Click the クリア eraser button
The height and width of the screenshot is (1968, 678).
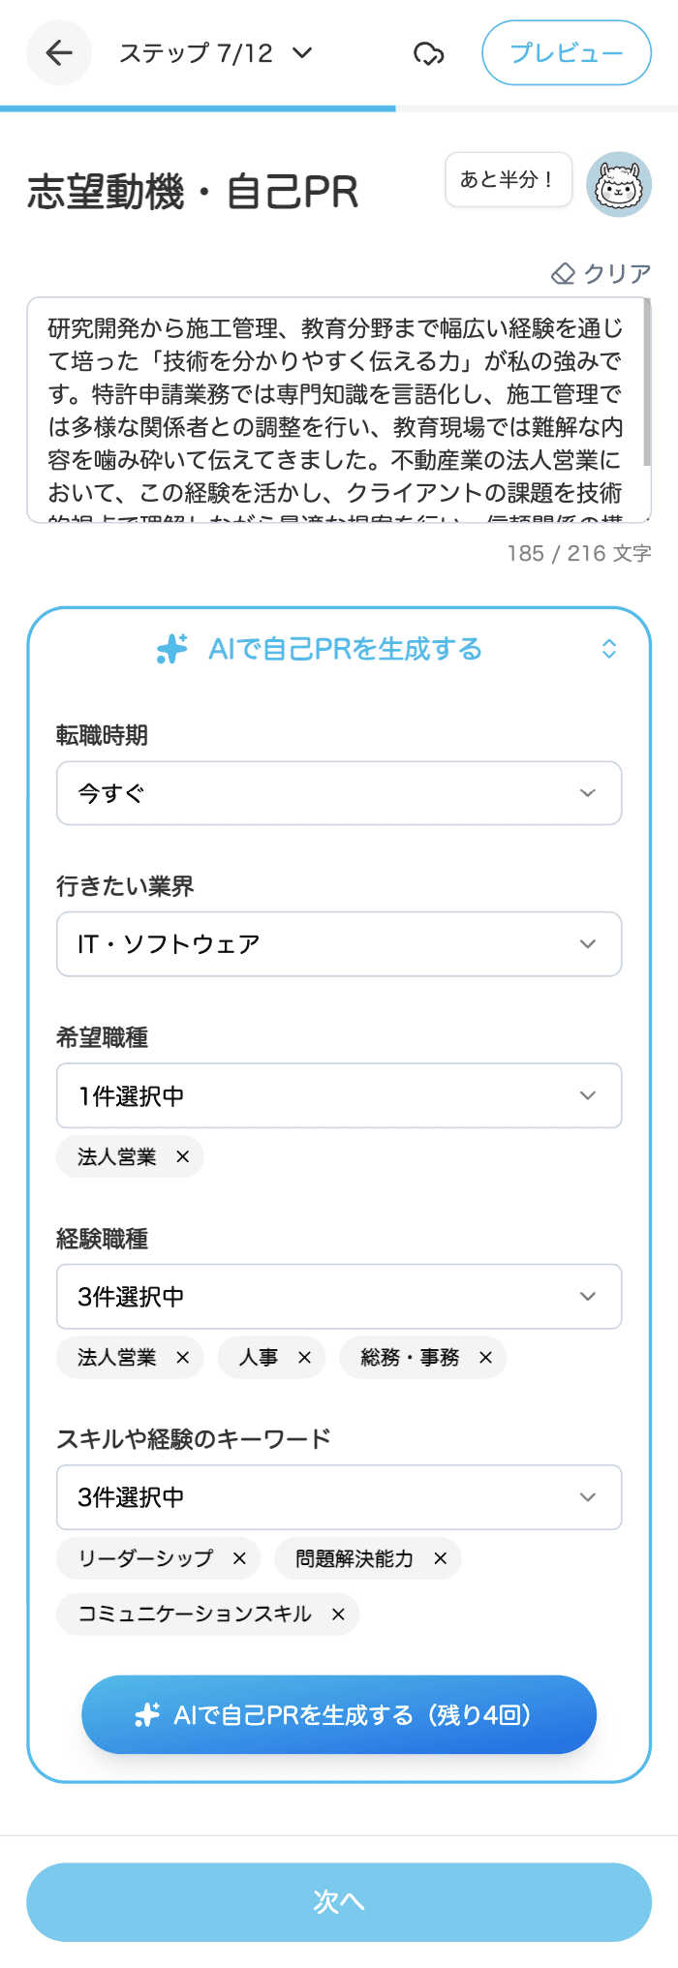pos(601,274)
